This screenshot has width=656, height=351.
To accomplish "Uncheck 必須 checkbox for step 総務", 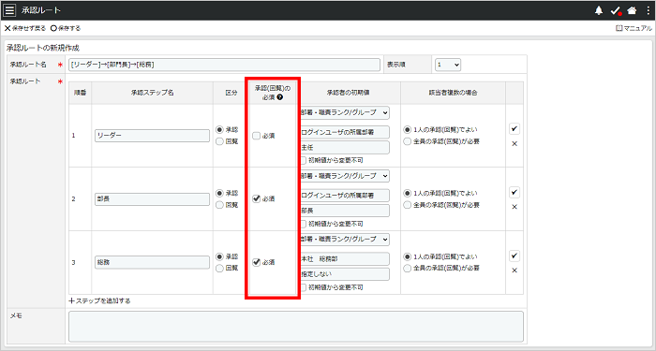I will click(257, 262).
